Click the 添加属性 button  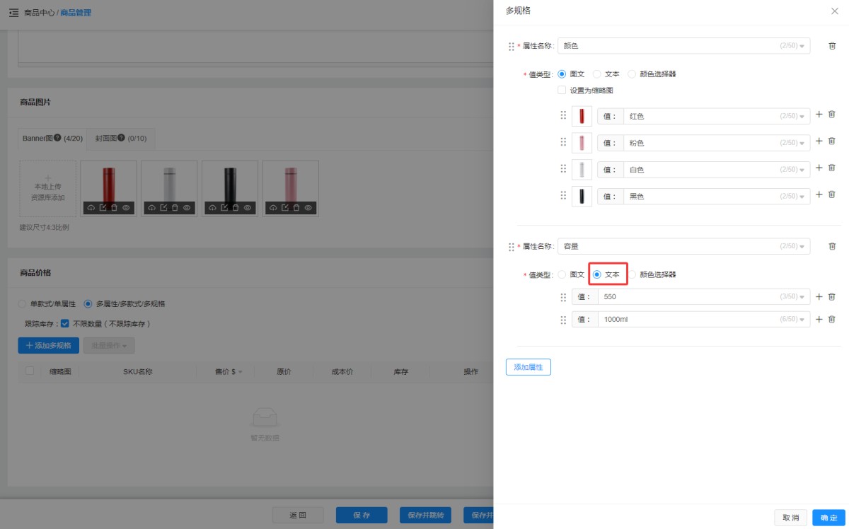click(x=529, y=367)
